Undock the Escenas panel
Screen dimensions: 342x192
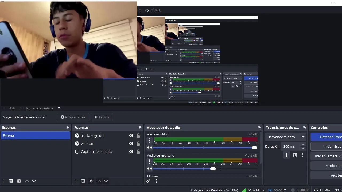(x=68, y=127)
